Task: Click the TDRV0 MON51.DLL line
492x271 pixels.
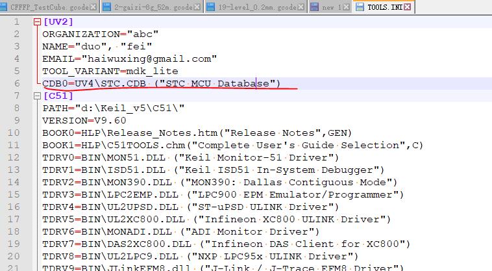Action: pyautogui.click(x=191, y=157)
